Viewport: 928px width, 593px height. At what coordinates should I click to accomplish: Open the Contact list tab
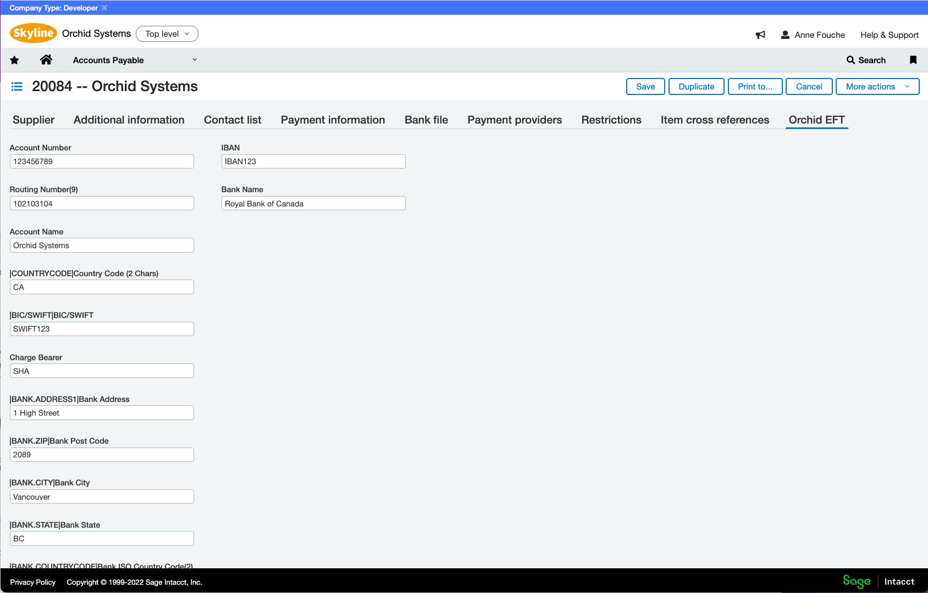[233, 120]
